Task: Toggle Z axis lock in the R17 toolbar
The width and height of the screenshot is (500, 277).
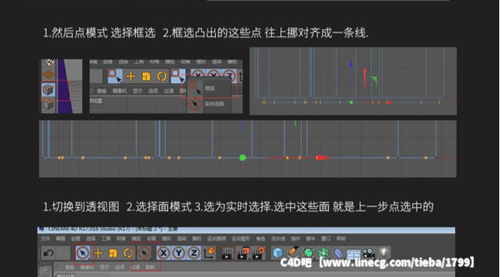Action: pos(194,253)
